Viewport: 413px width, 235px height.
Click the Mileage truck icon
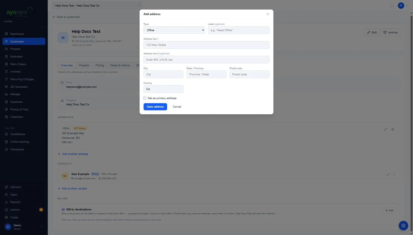(x=7, y=94)
